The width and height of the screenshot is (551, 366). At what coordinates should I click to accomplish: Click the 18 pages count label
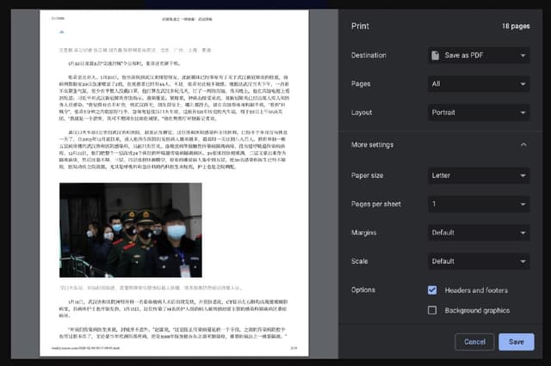tap(515, 27)
